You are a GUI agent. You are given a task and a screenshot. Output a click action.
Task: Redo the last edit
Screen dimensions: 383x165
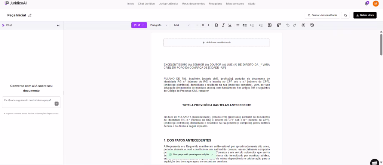[x=295, y=25]
